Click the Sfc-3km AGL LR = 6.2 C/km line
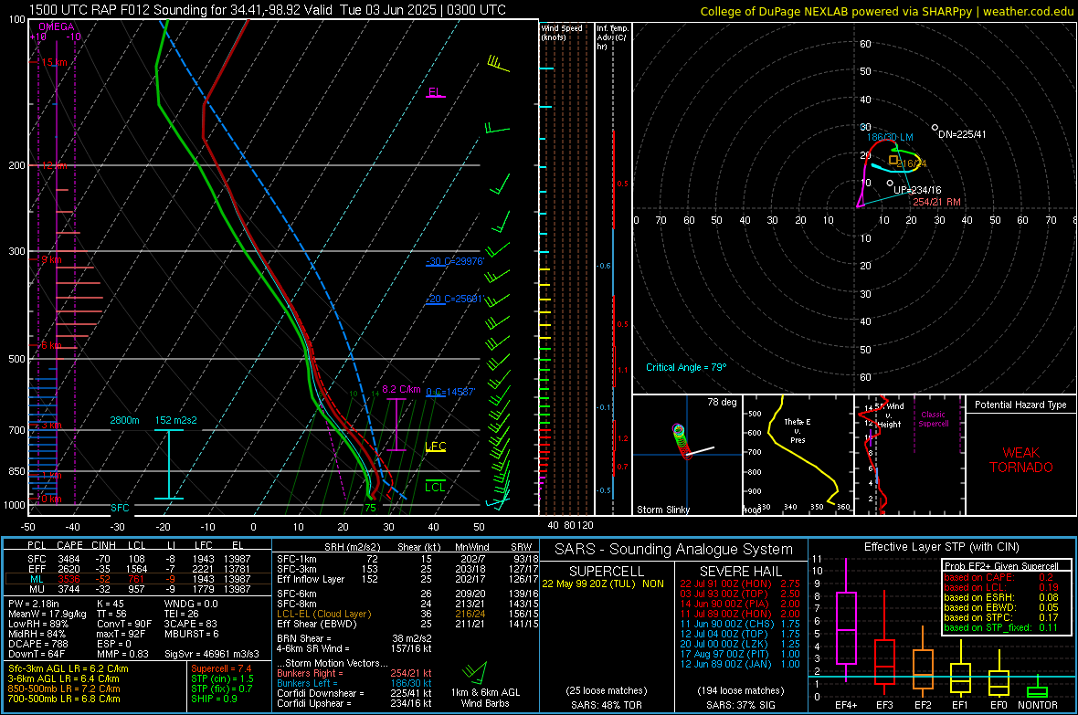Image resolution: width=1078 pixels, height=715 pixels. 69,668
